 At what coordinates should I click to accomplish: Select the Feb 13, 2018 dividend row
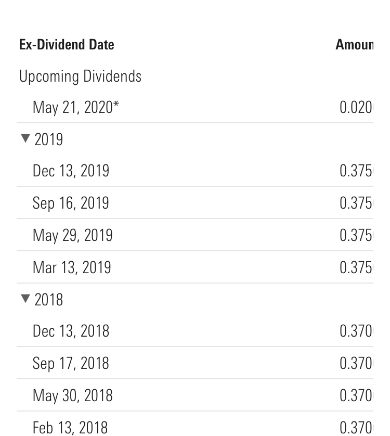(x=70, y=427)
